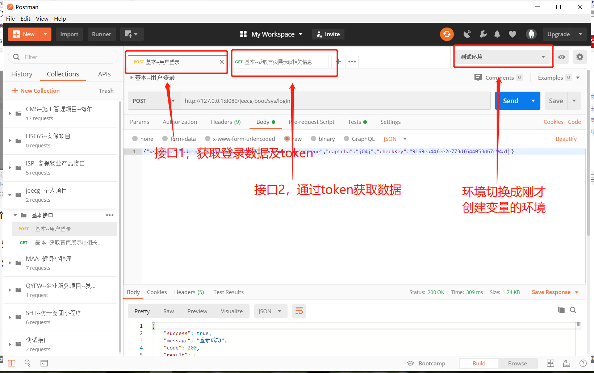Open Postman settings wrench icon
This screenshot has width=594, height=373.
(483, 34)
